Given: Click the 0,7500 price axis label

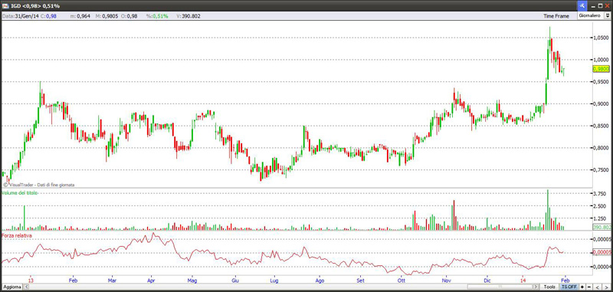Looking at the screenshot, I should [601, 170].
